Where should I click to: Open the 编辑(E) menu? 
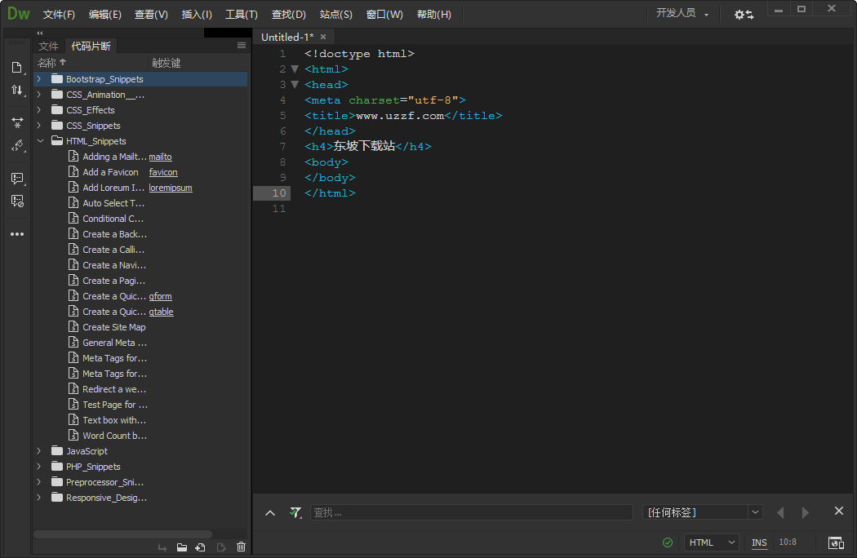(105, 15)
